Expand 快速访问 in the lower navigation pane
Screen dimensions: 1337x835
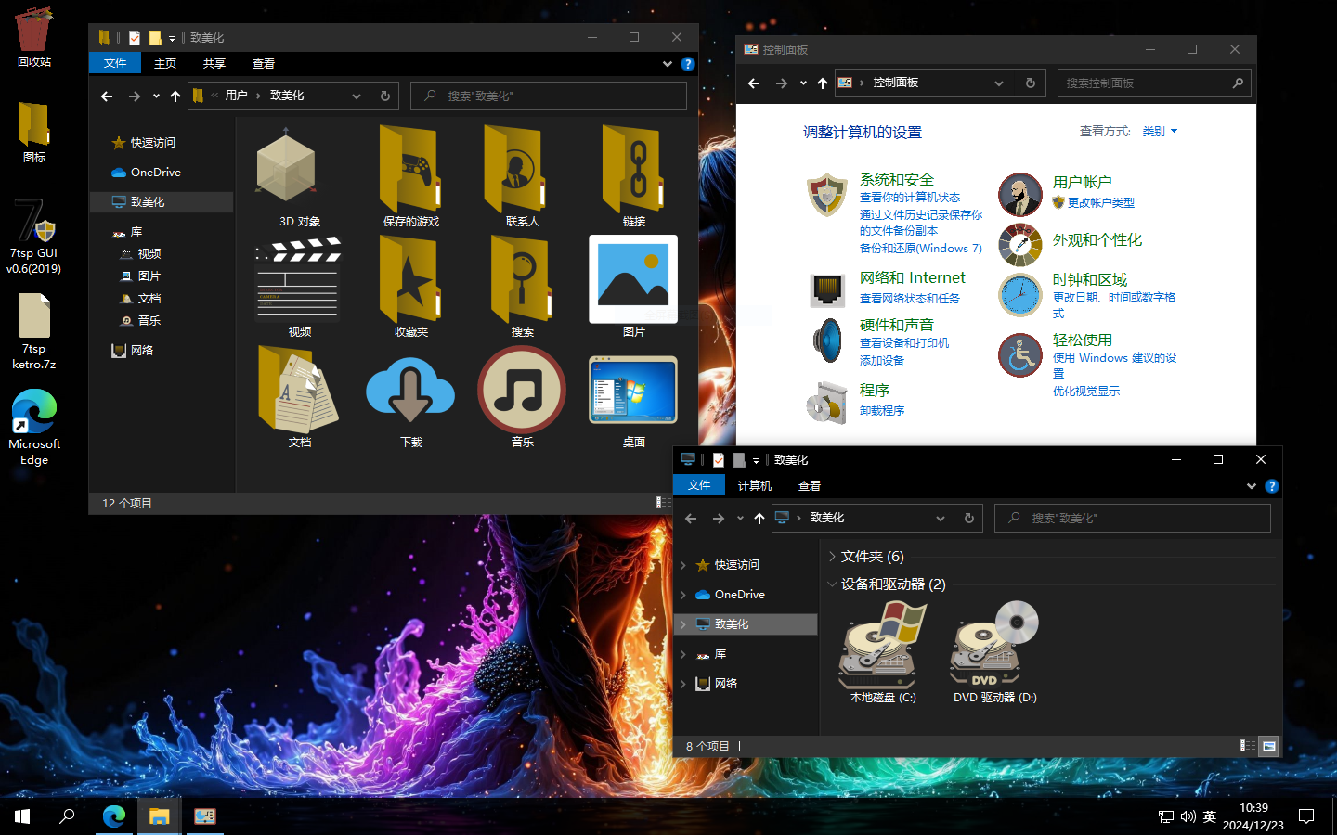(x=684, y=565)
